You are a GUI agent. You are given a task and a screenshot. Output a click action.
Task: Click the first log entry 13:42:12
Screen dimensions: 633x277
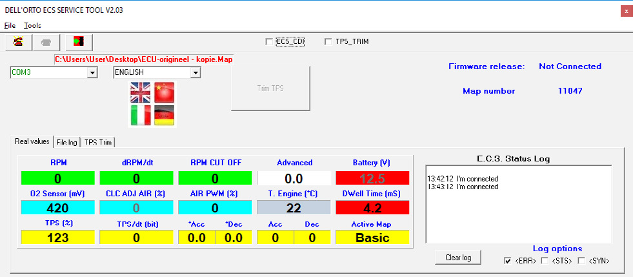[x=463, y=179]
